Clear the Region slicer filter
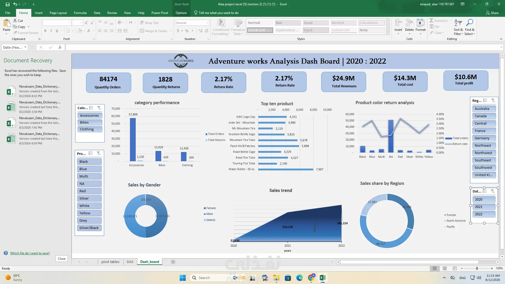505x284 pixels. point(493,100)
